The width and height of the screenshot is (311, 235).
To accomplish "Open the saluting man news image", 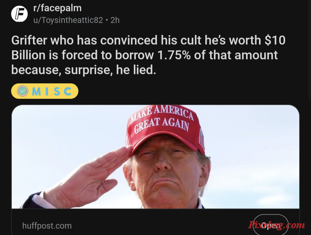I will [155, 157].
